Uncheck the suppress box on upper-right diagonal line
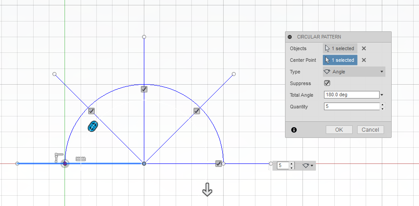This screenshot has width=419, height=206. pyautogui.click(x=197, y=111)
